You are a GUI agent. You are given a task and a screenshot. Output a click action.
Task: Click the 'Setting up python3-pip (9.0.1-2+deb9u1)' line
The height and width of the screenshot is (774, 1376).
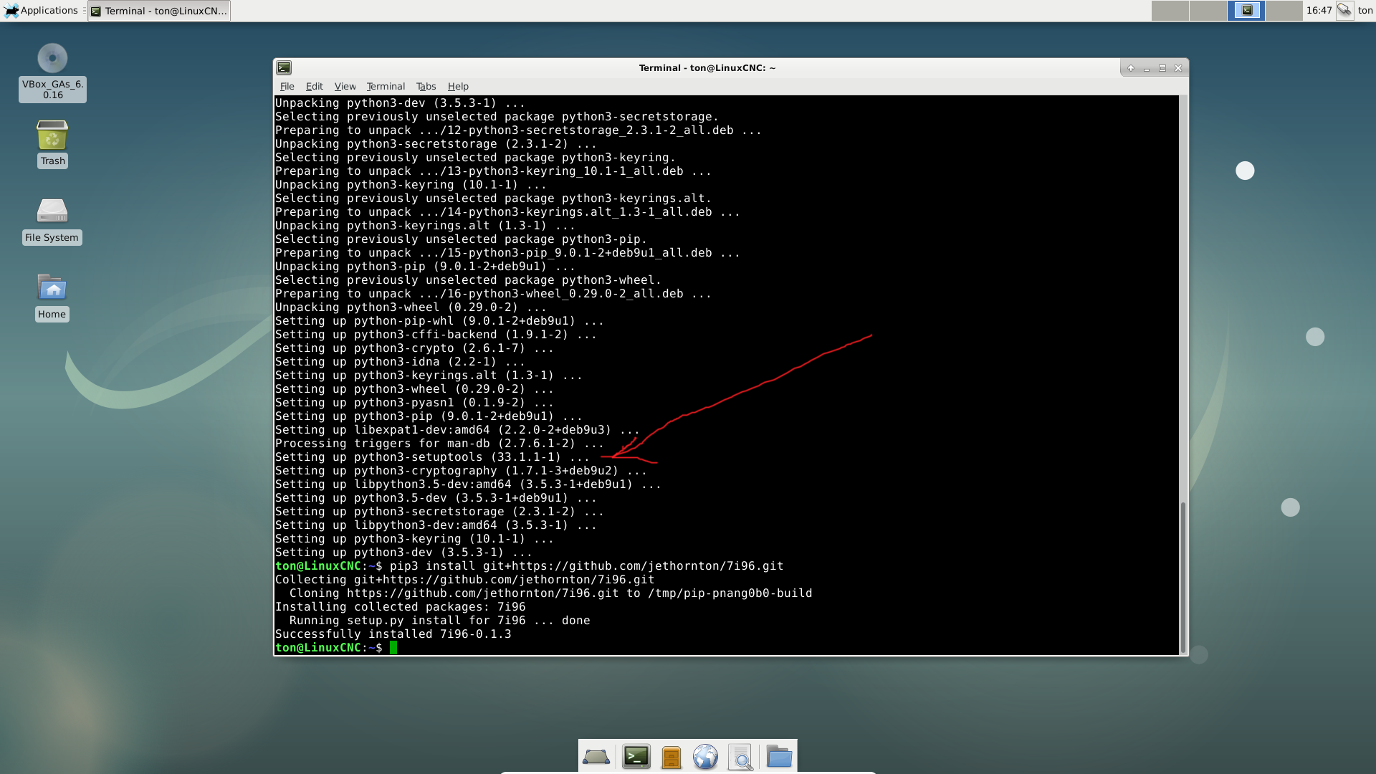point(429,416)
